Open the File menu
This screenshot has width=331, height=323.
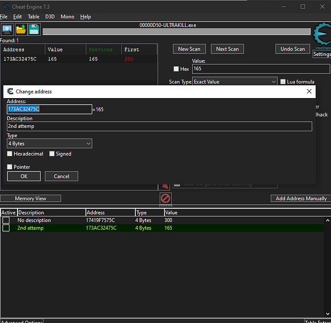(x=4, y=17)
